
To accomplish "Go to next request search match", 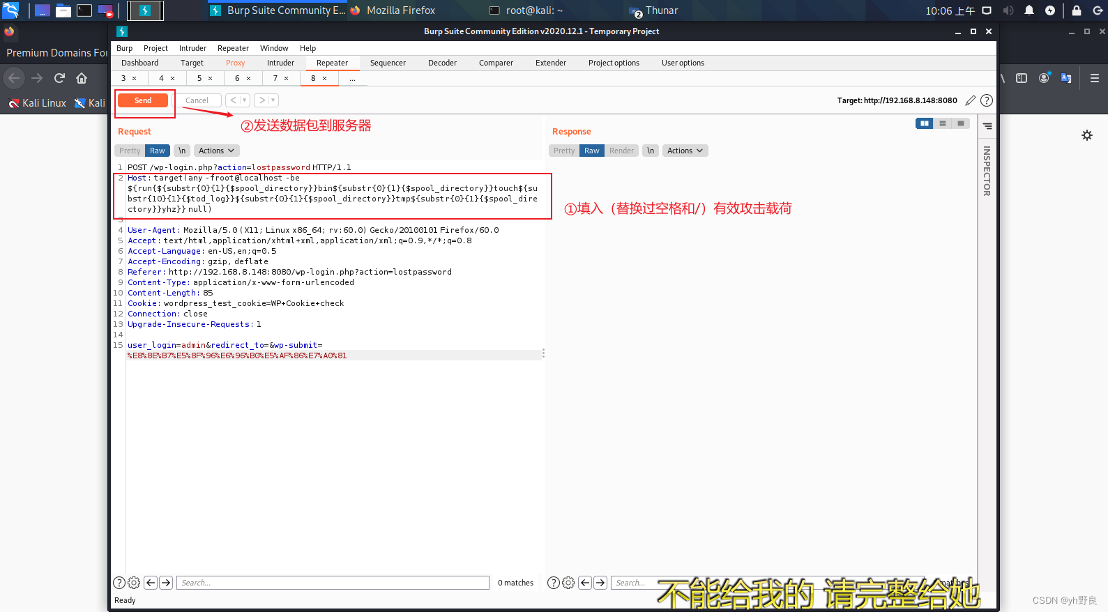I will (166, 583).
